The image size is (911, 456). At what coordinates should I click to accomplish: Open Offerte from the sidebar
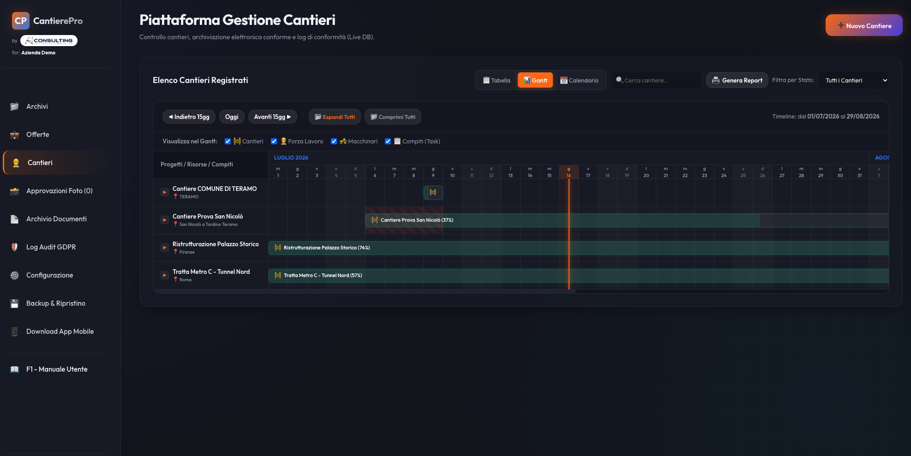click(x=56, y=135)
